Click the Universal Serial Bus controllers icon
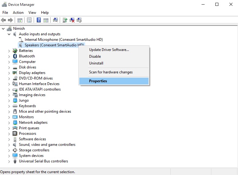The height and width of the screenshot is (175, 238). [x=15, y=161]
